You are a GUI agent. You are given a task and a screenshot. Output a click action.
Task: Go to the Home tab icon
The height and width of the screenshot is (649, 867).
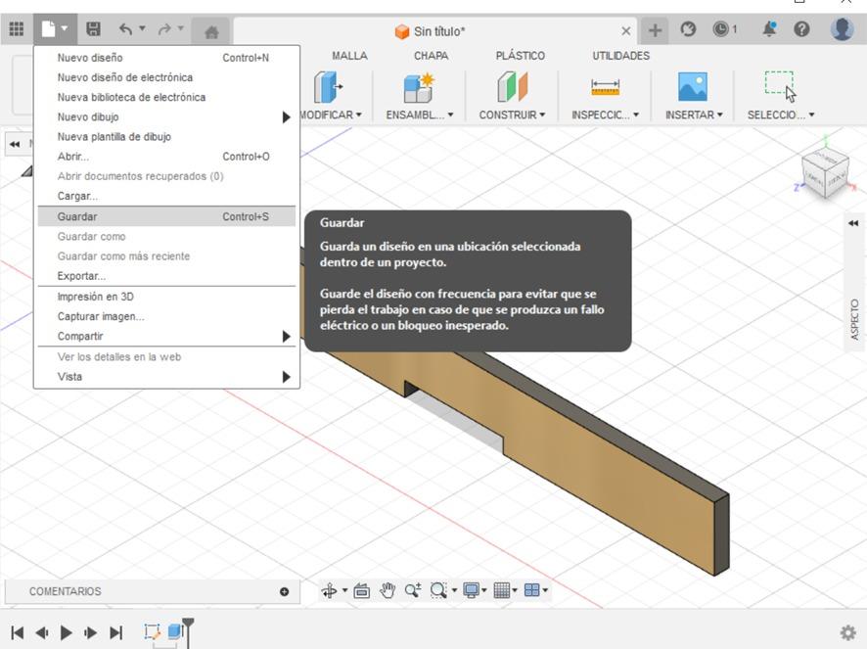click(211, 32)
